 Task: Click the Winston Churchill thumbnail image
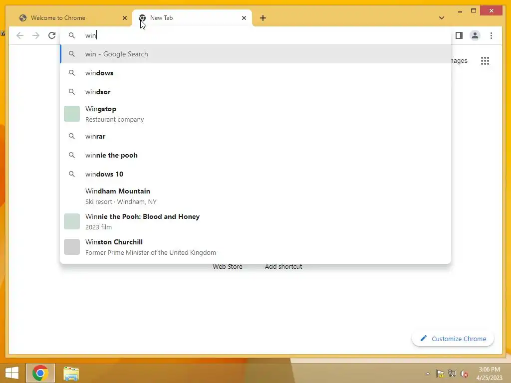tap(72, 247)
